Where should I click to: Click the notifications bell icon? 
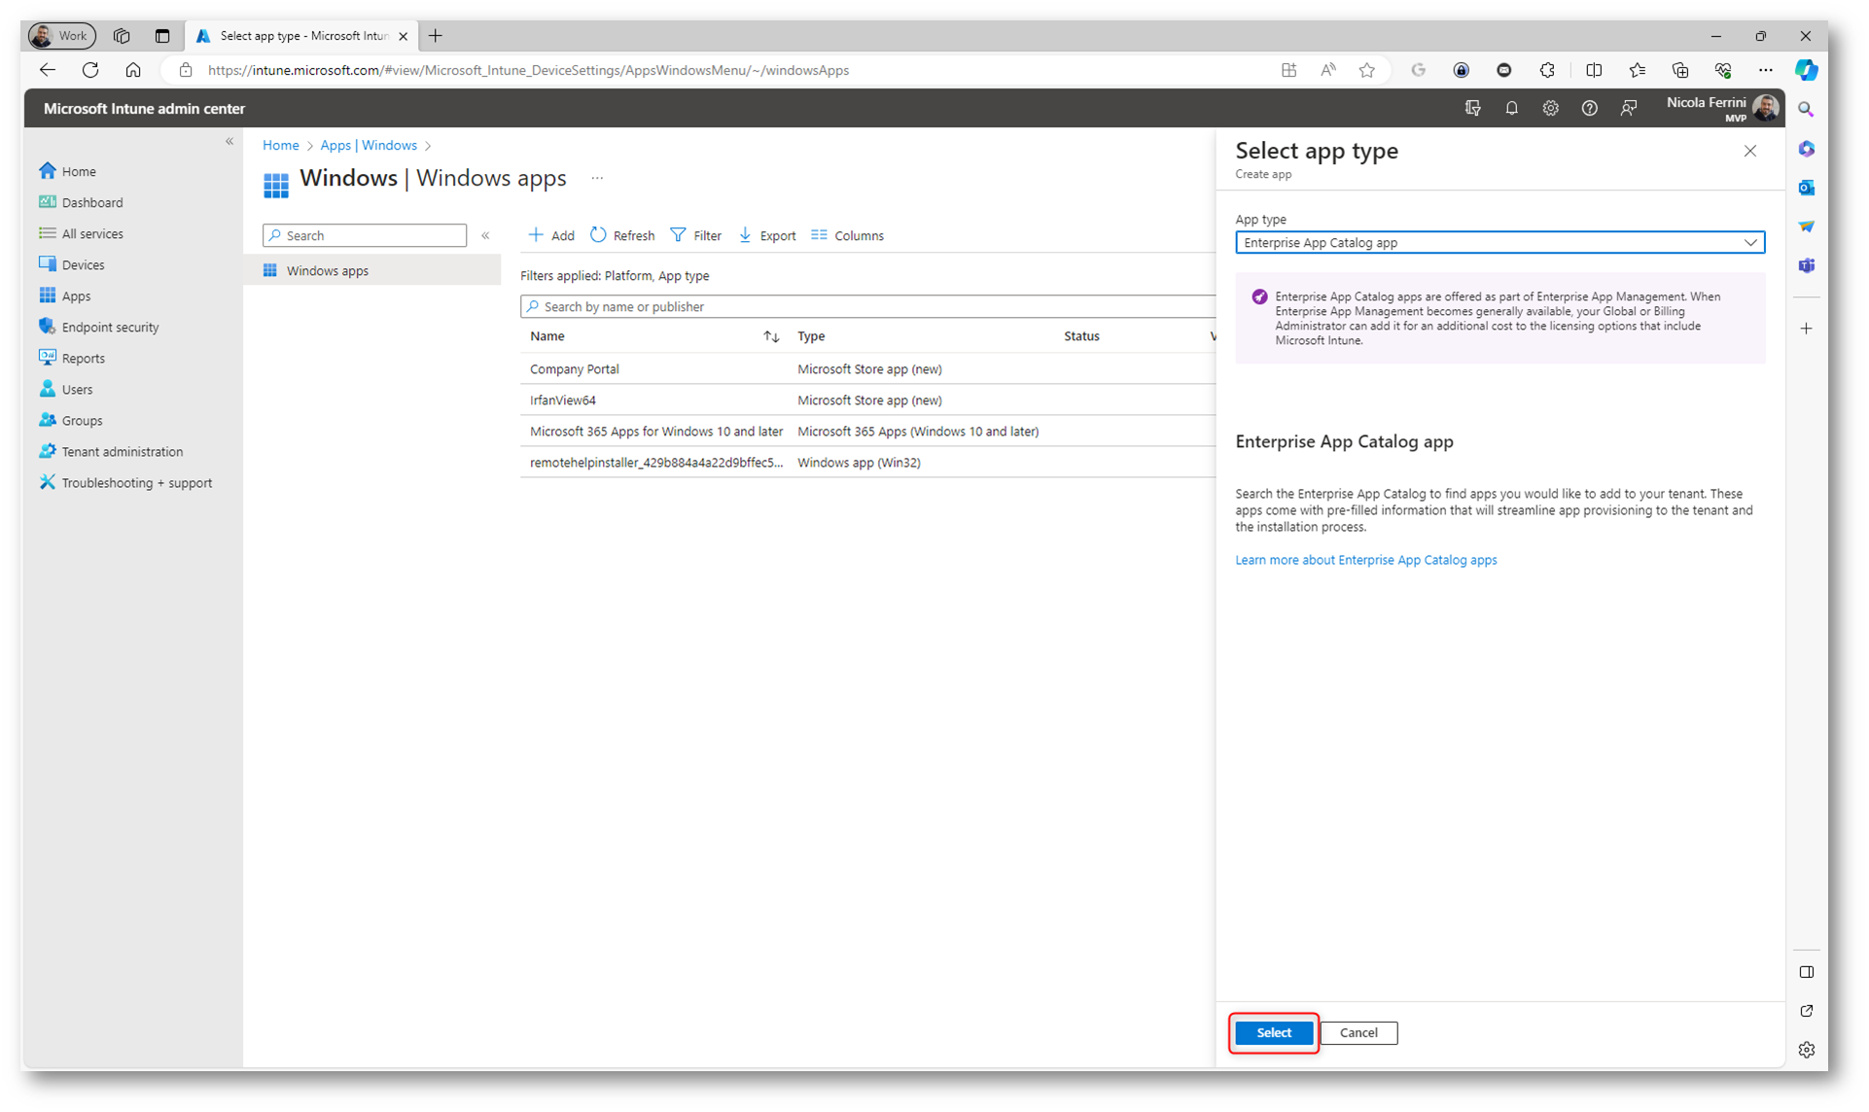coord(1511,109)
